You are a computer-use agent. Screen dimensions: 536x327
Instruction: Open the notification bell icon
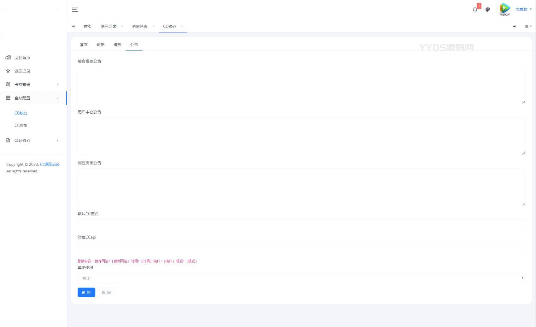[475, 10]
